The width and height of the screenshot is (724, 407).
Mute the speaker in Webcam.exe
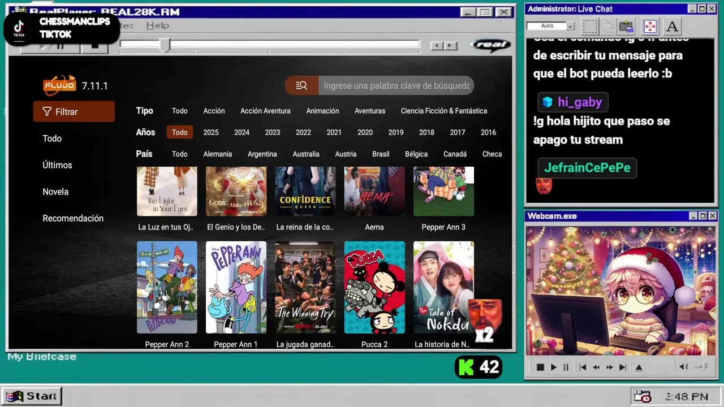pyautogui.click(x=683, y=367)
